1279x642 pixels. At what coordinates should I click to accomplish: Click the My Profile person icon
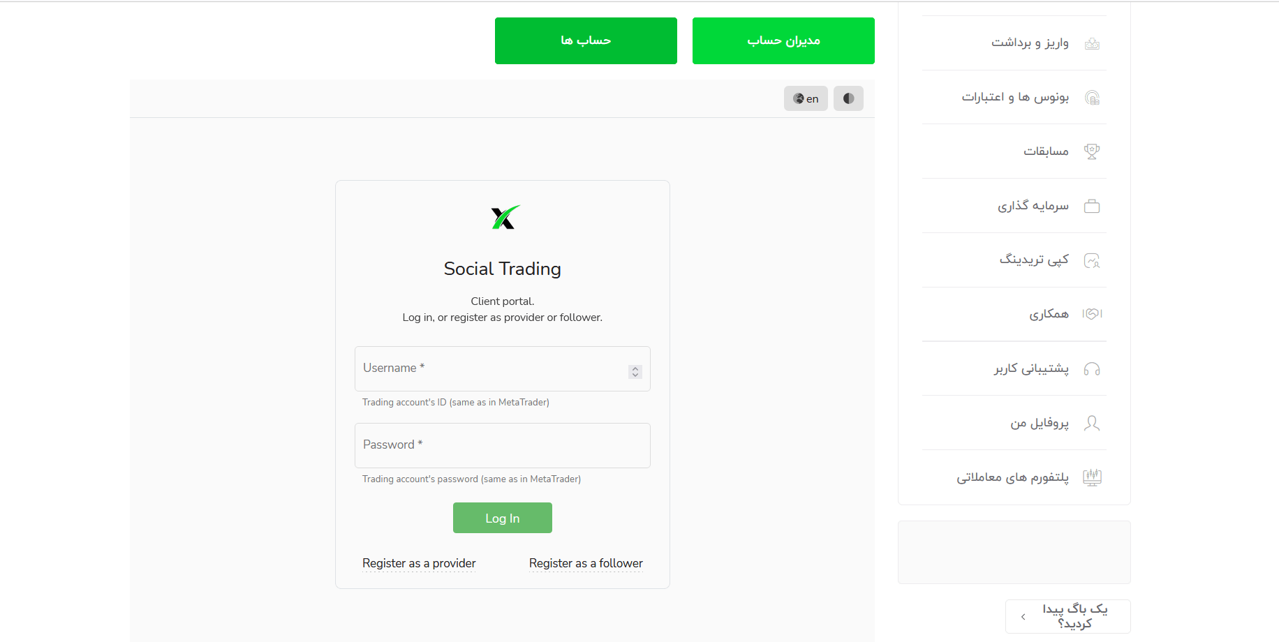coord(1092,423)
